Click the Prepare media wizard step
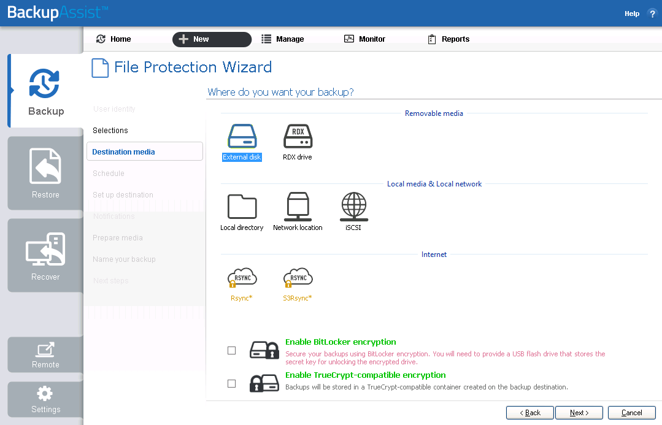Image resolution: width=662 pixels, height=425 pixels. coord(118,238)
